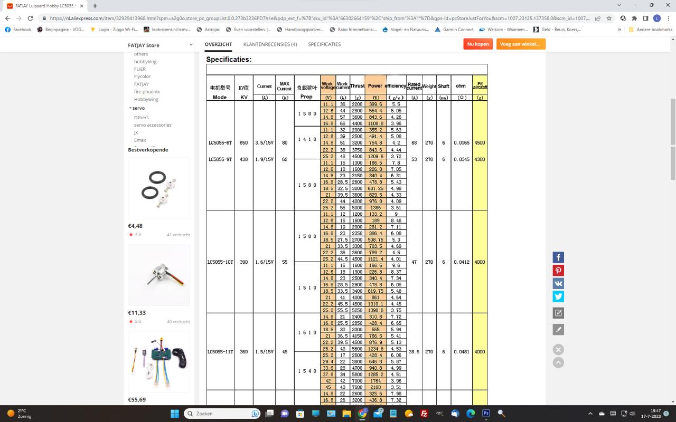Image resolution: width=676 pixels, height=422 pixels.
Task: Open the brushless motor product thumbnail
Action: click(x=159, y=274)
